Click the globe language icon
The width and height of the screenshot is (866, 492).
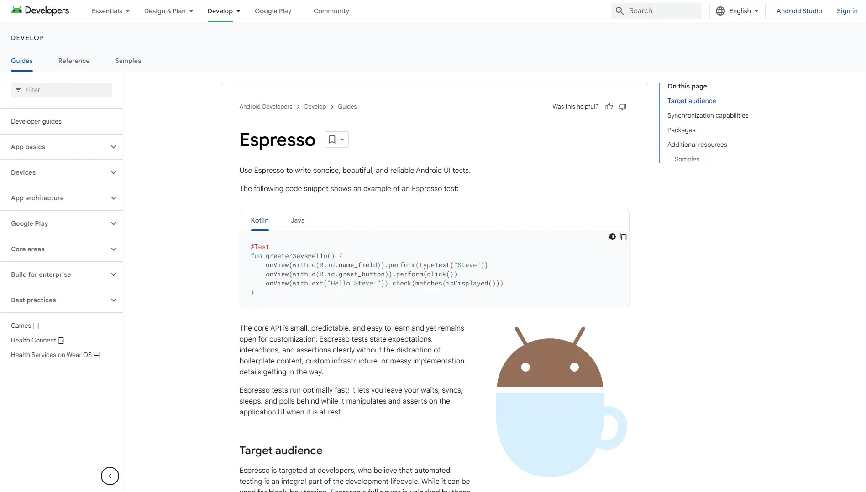point(720,11)
